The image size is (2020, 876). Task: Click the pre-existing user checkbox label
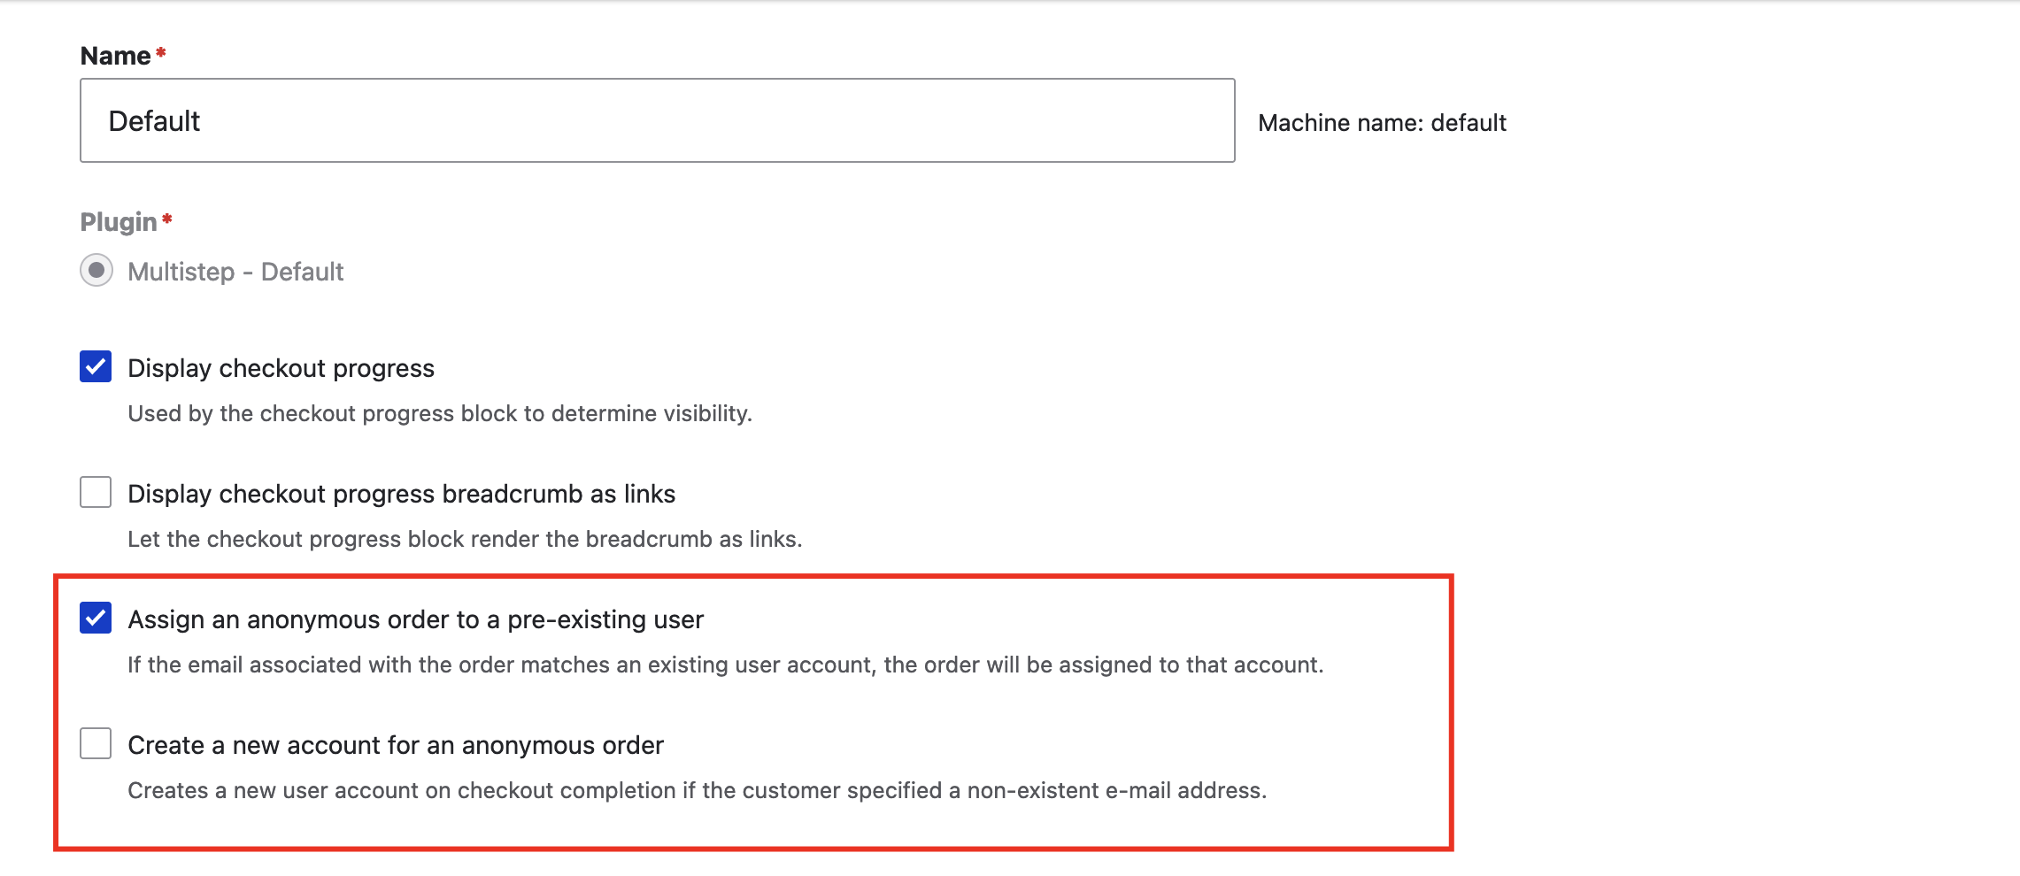[x=417, y=620]
